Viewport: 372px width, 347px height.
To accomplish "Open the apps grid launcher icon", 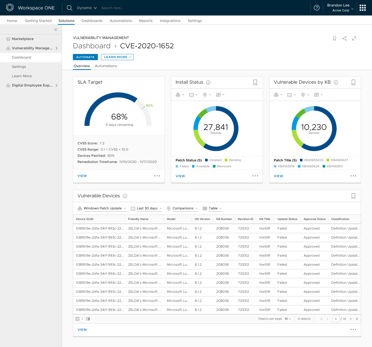I will (x=363, y=8).
